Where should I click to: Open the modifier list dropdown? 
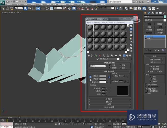coord(154,20)
